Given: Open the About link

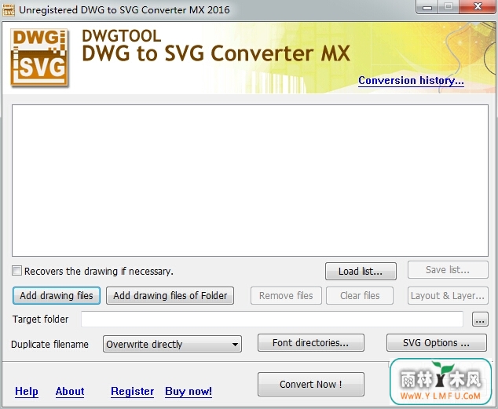Looking at the screenshot, I should click(70, 391).
